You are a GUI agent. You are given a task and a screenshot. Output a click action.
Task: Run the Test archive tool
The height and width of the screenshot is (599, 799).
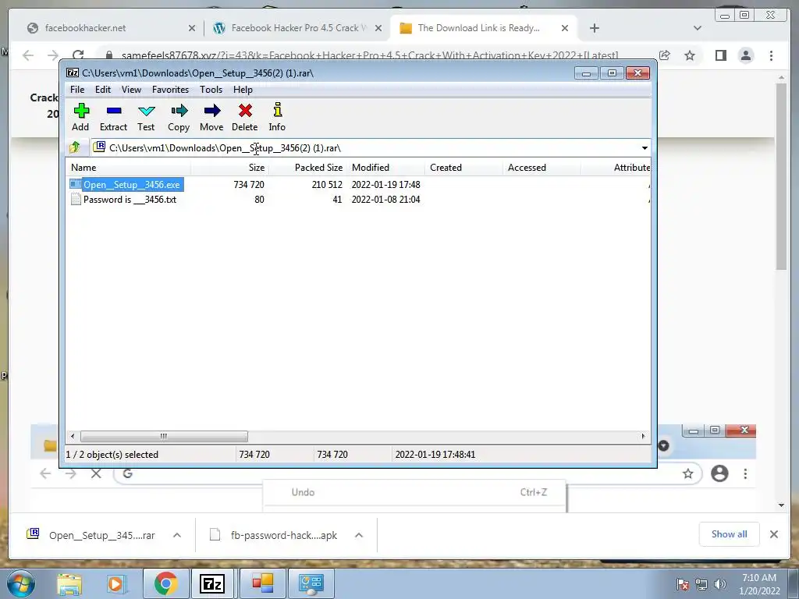[x=146, y=117]
